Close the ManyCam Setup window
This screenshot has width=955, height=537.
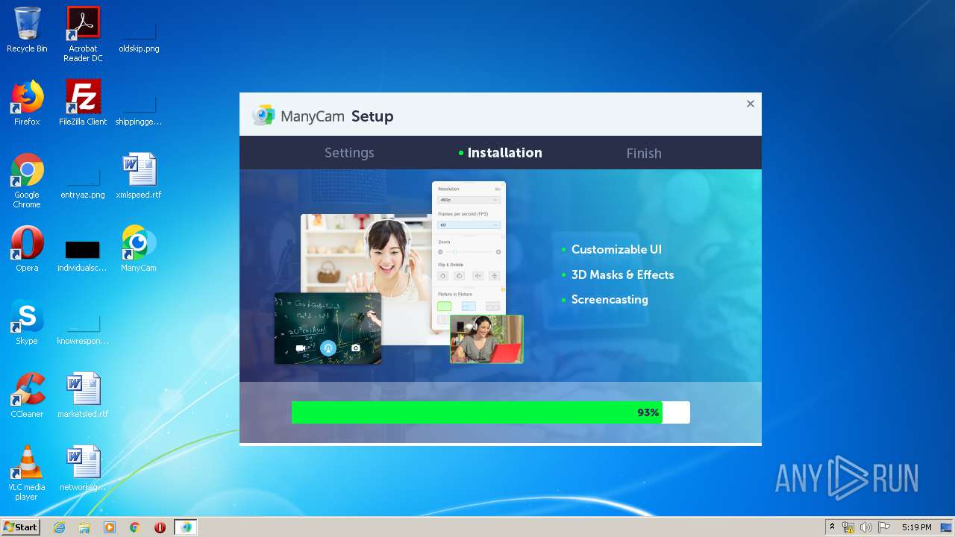click(x=751, y=104)
